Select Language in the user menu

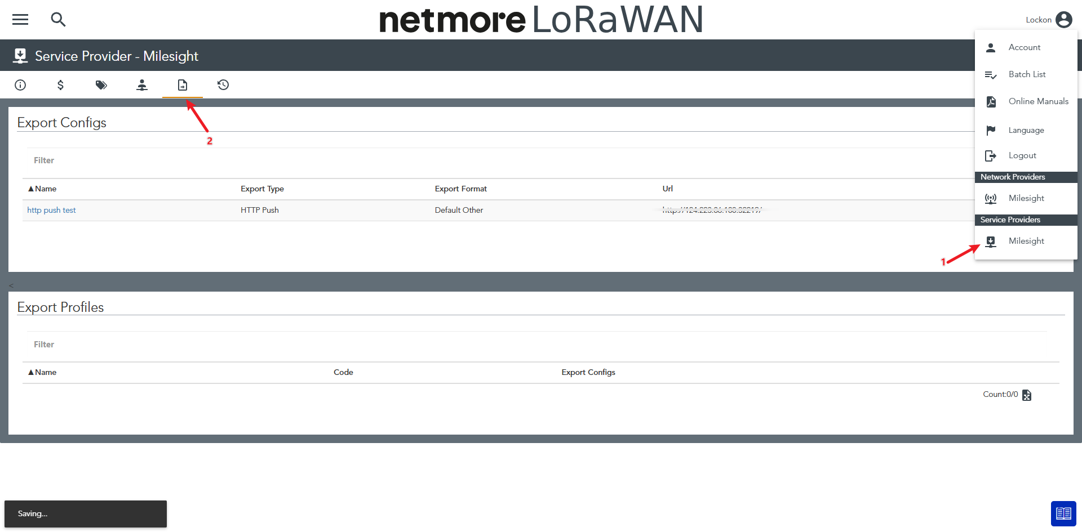click(x=1026, y=130)
